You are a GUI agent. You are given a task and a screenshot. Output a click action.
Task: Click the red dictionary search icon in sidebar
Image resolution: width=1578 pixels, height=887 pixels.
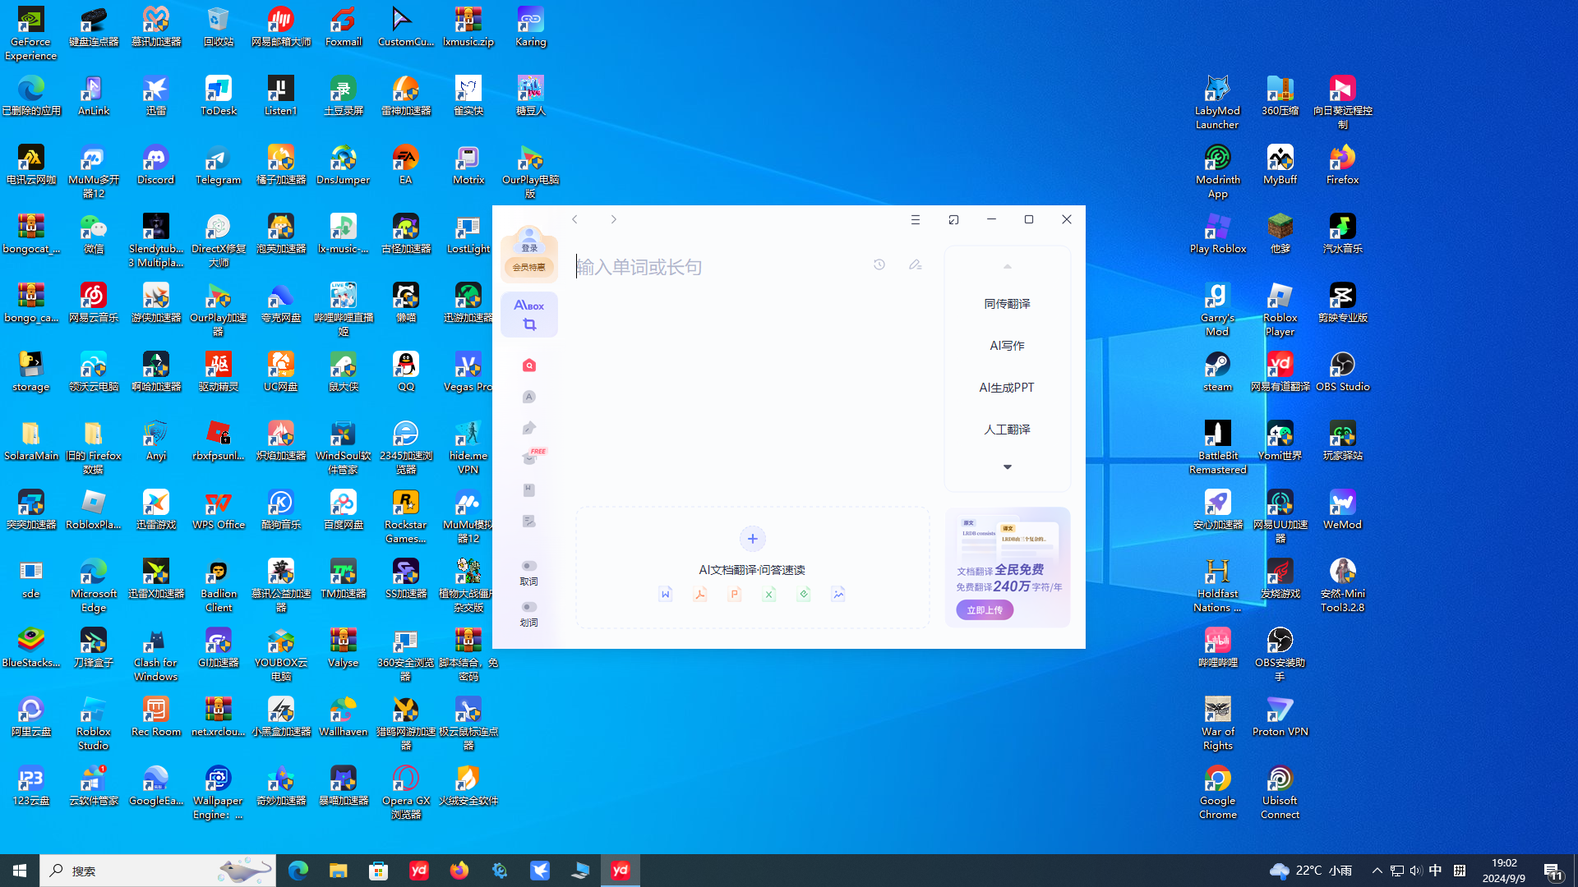tap(529, 365)
